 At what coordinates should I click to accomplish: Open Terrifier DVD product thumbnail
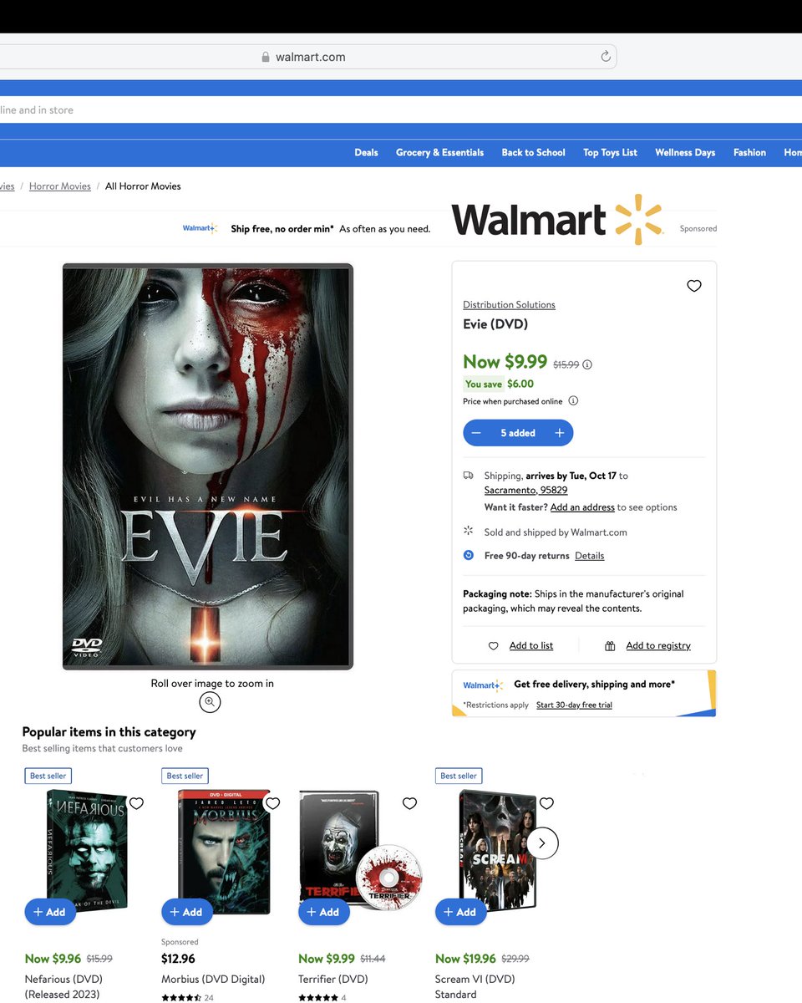[x=359, y=851]
